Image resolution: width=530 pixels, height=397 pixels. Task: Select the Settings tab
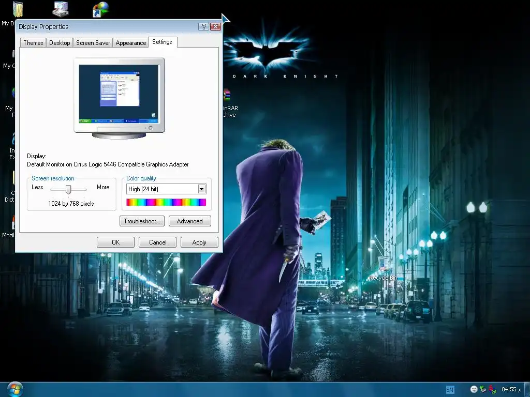pos(162,42)
